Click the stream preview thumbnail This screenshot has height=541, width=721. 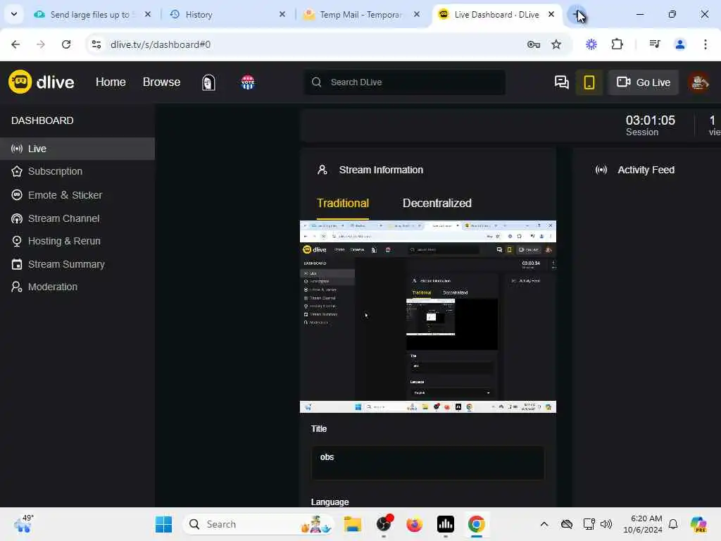click(x=427, y=316)
